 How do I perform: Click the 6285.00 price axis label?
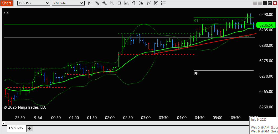(266, 30)
